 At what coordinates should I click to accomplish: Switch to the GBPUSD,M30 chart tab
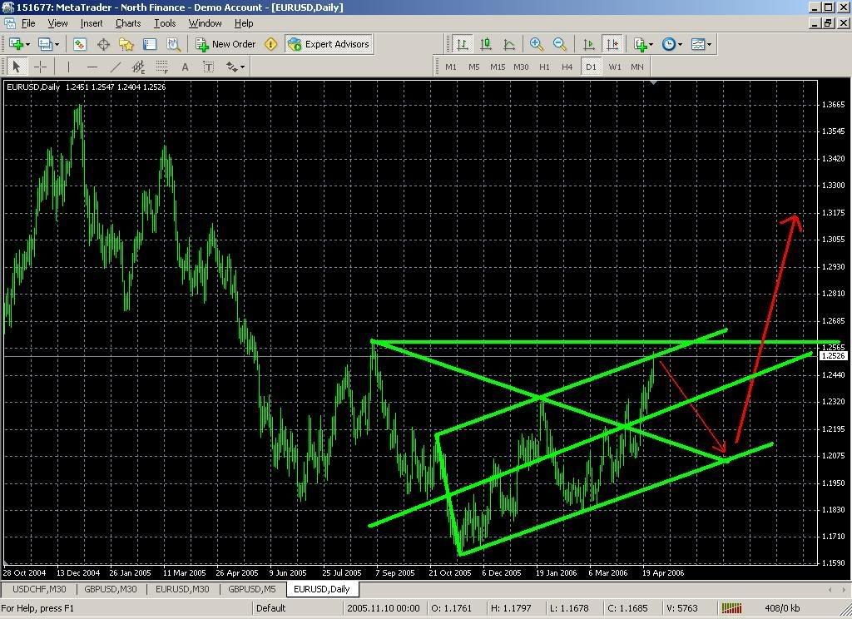tap(111, 589)
